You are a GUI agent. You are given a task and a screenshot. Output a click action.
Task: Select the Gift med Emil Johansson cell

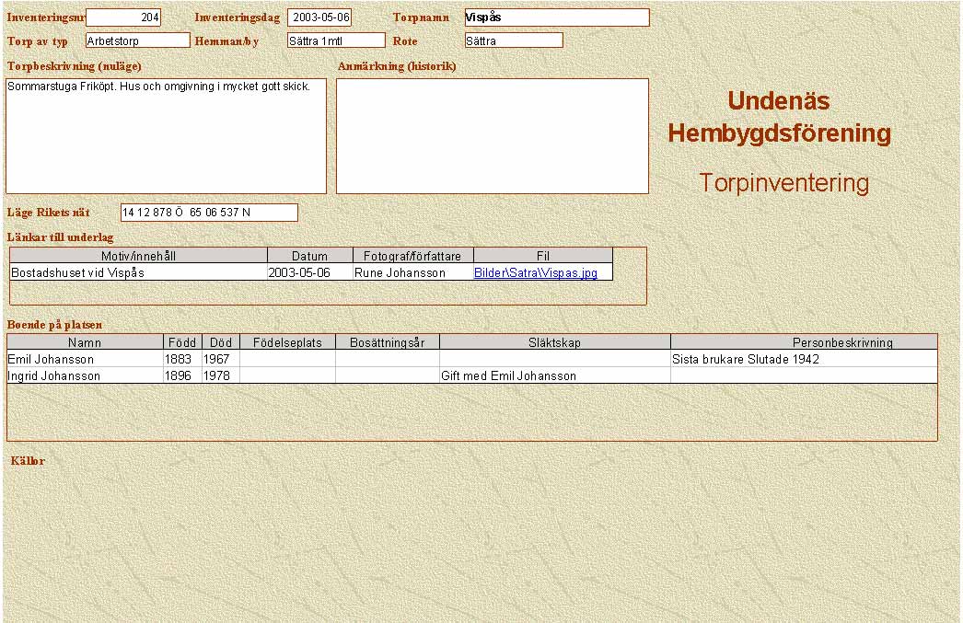554,375
